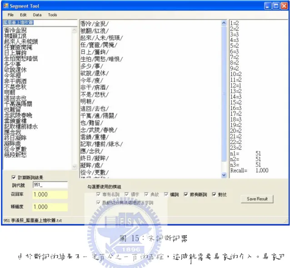Click down arrow of left poem list scrollbar
Viewport: 290px width, 268px height.
(75, 166)
